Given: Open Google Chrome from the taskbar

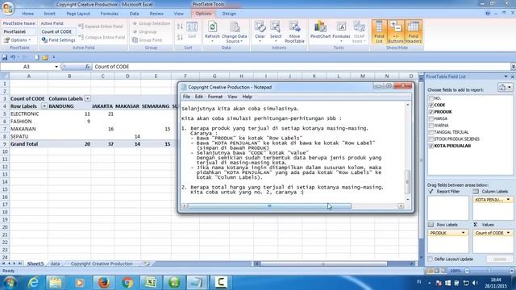Looking at the screenshot, I should click(127, 283).
